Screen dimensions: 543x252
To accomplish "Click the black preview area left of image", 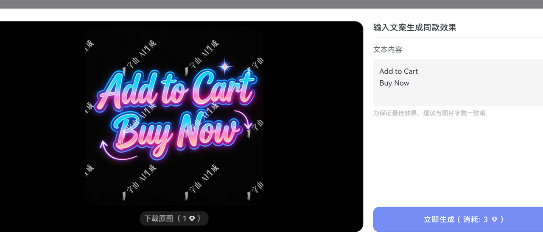I will coord(42,126).
